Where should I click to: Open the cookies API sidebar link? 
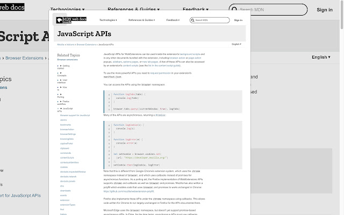pyautogui.click(x=64, y=167)
